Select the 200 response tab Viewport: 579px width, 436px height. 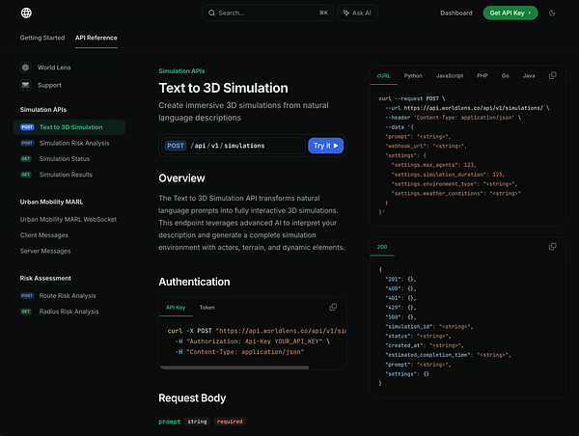click(382, 247)
